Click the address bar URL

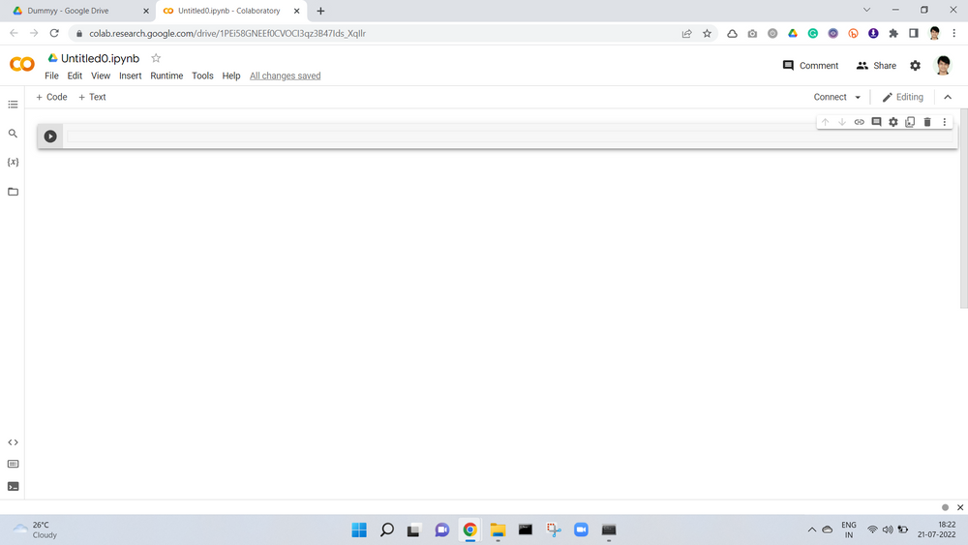point(227,33)
